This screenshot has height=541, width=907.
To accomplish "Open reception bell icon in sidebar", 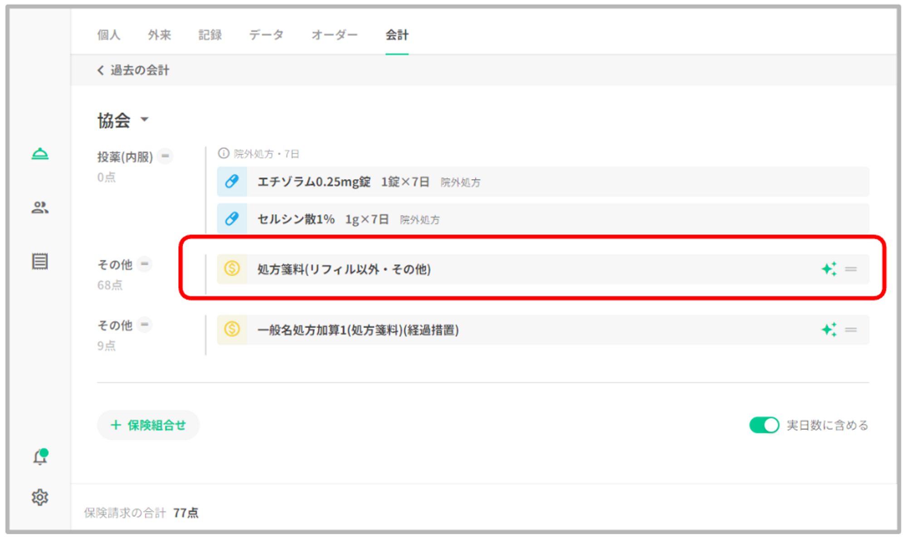I will click(x=40, y=154).
